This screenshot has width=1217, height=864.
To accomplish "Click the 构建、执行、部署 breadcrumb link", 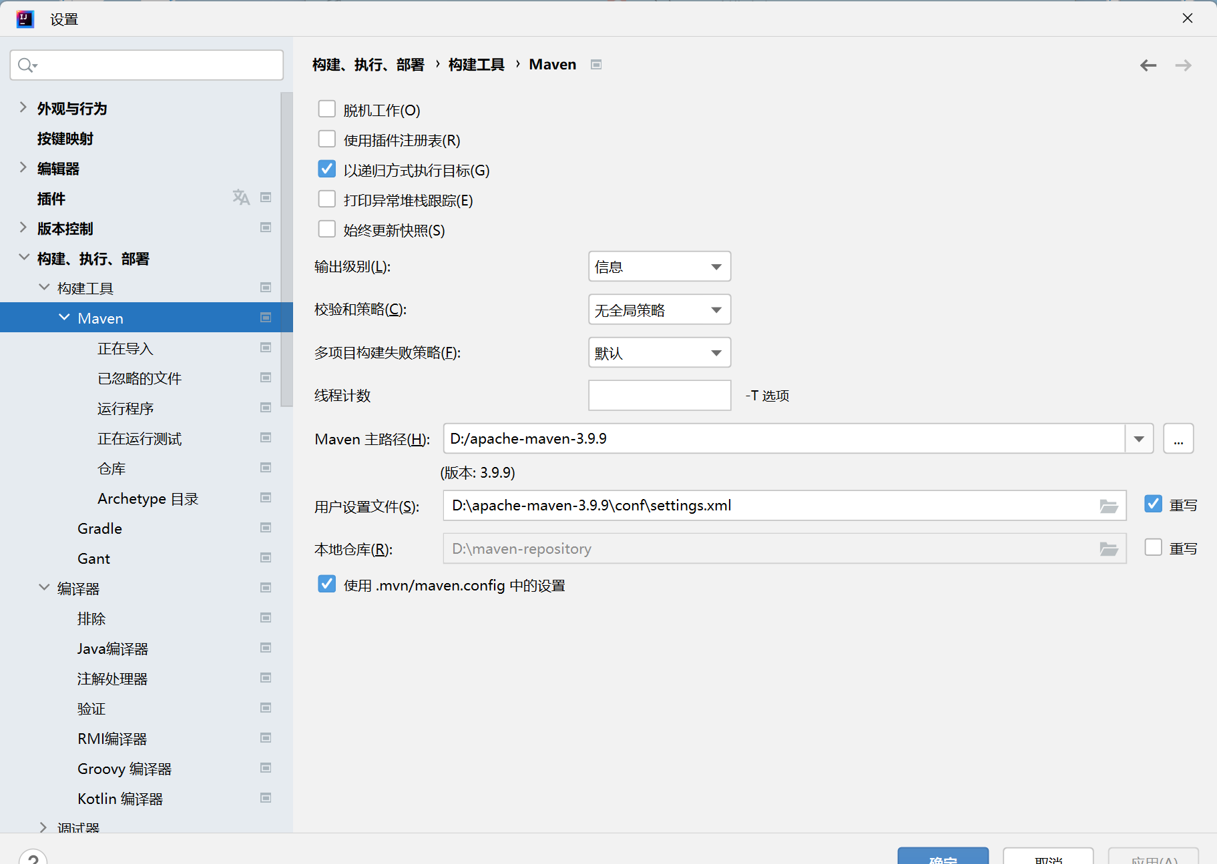I will click(x=369, y=65).
